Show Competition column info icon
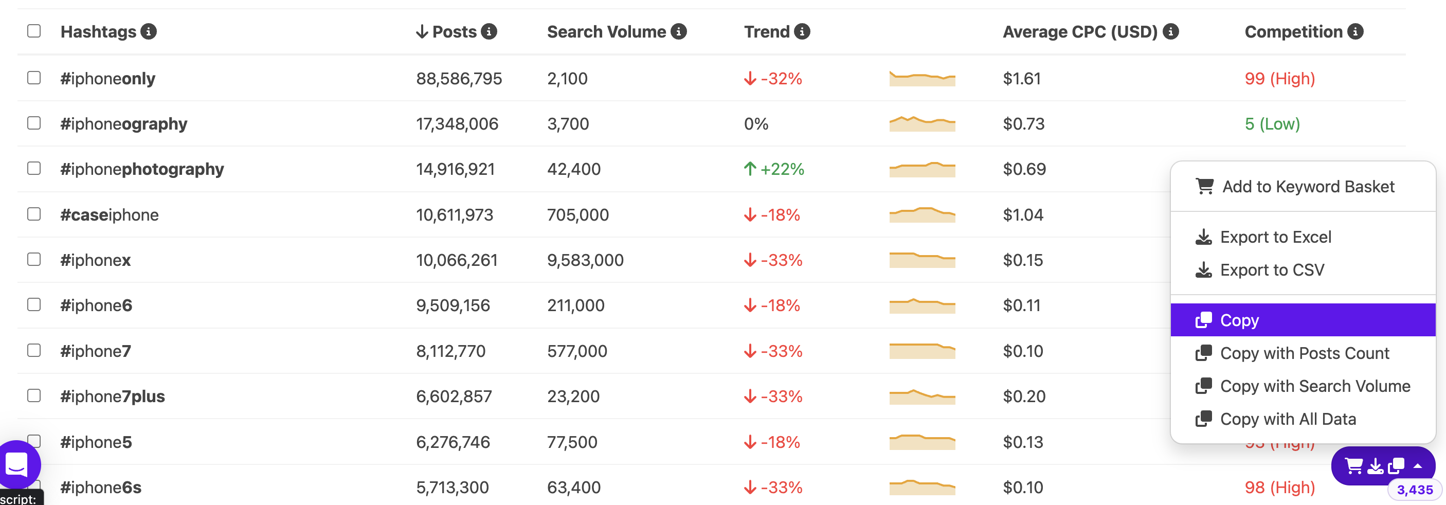 pyautogui.click(x=1355, y=31)
